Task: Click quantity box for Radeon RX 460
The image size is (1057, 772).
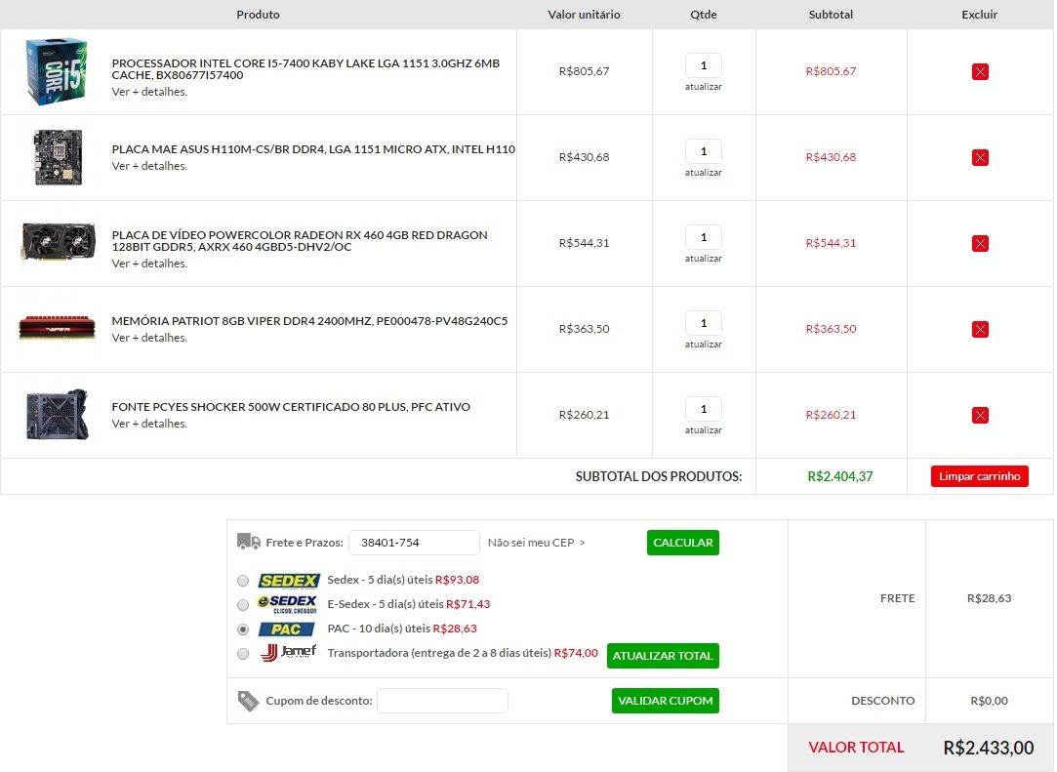Action: point(703,237)
